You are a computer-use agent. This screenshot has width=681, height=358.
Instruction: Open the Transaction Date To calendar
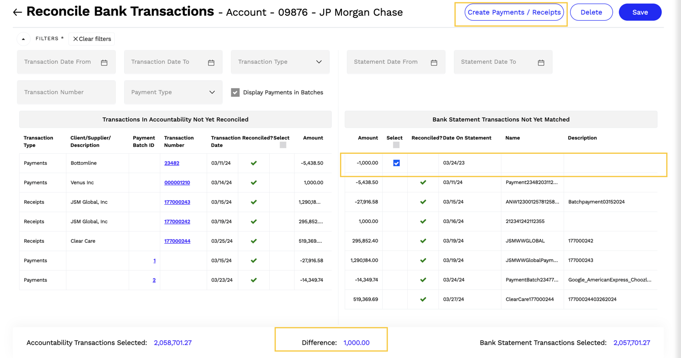[x=211, y=62]
